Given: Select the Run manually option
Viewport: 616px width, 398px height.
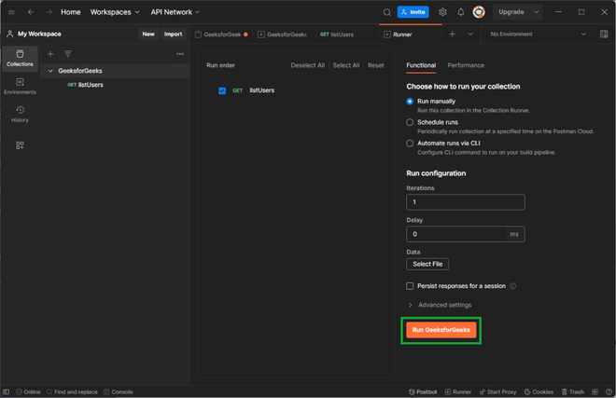Looking at the screenshot, I should (x=410, y=102).
